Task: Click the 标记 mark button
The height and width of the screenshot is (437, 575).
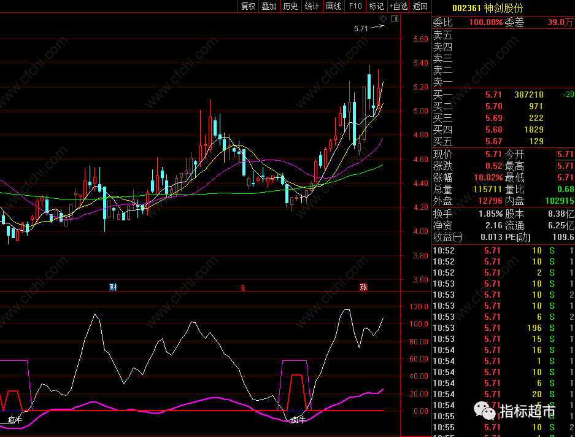Action: (x=376, y=6)
